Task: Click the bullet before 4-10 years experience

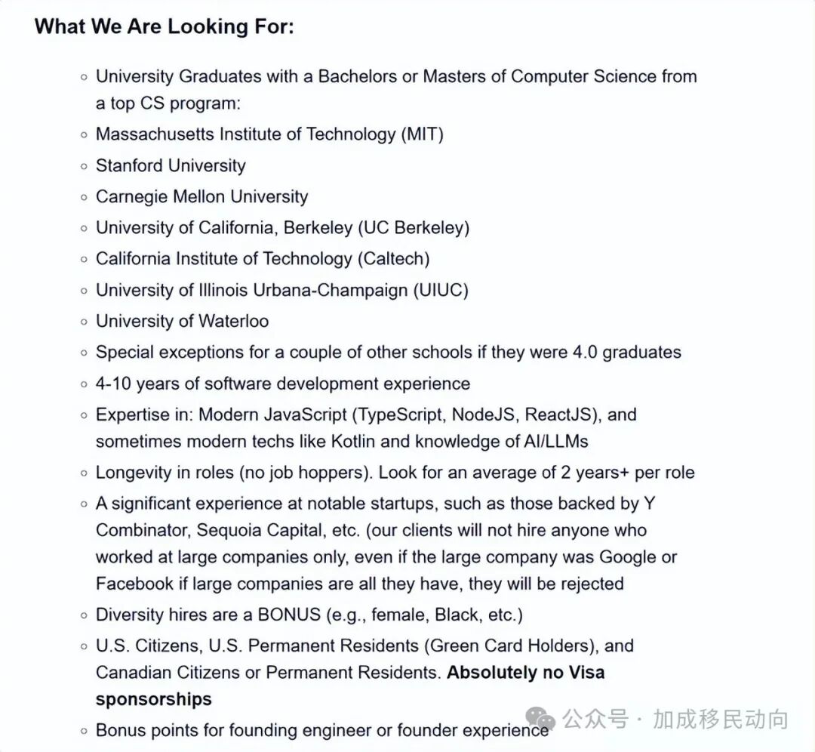Action: 85,385
